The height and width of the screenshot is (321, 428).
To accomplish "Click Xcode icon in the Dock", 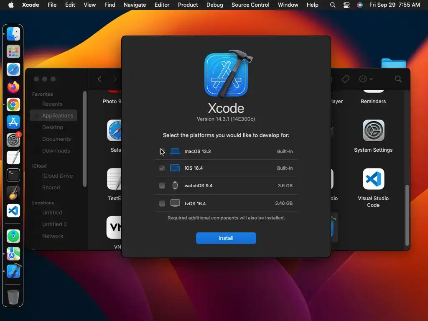I will tap(13, 271).
